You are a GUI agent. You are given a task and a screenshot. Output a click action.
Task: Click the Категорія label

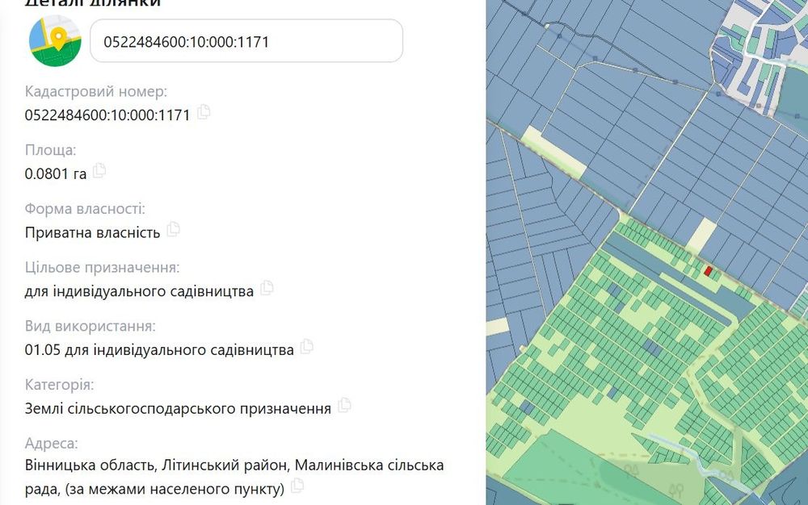coord(59,385)
